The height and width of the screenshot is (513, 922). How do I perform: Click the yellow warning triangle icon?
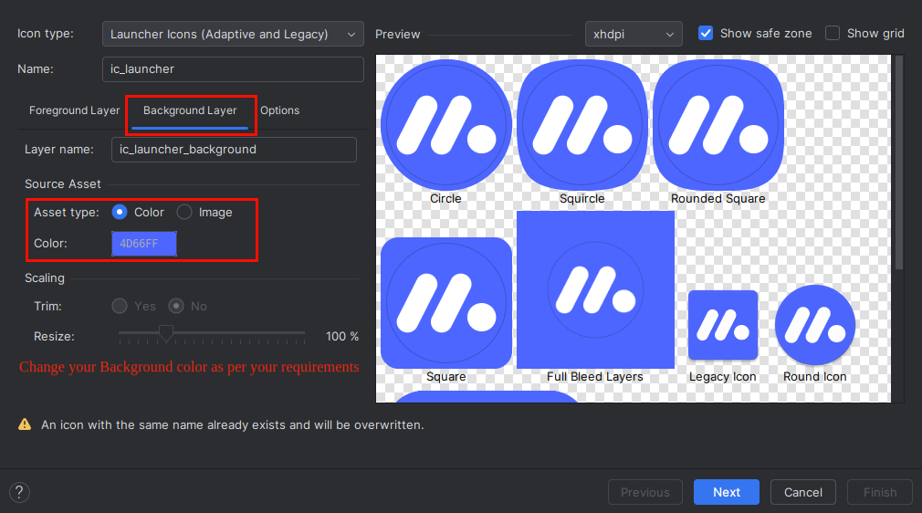[x=25, y=424]
